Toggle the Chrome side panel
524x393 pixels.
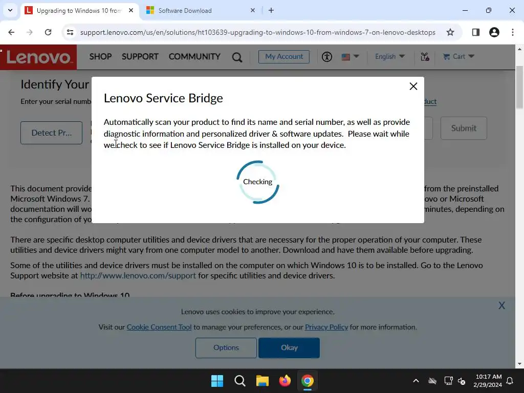click(x=475, y=32)
